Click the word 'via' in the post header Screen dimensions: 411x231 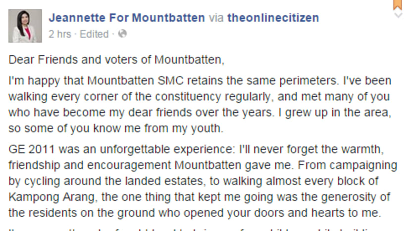point(216,18)
